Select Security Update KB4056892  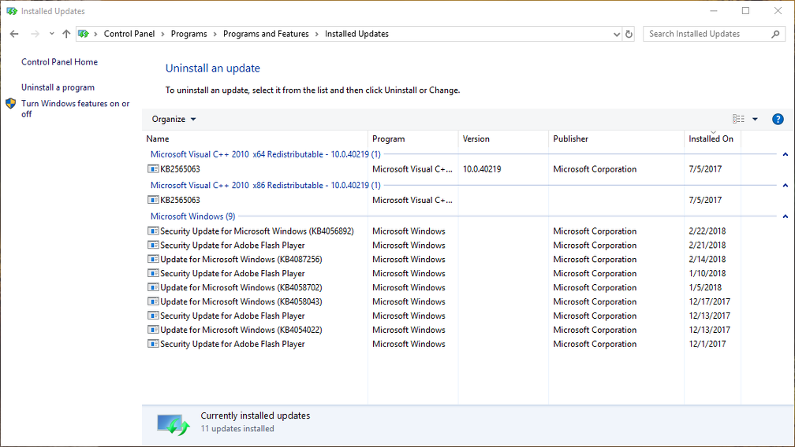click(257, 231)
